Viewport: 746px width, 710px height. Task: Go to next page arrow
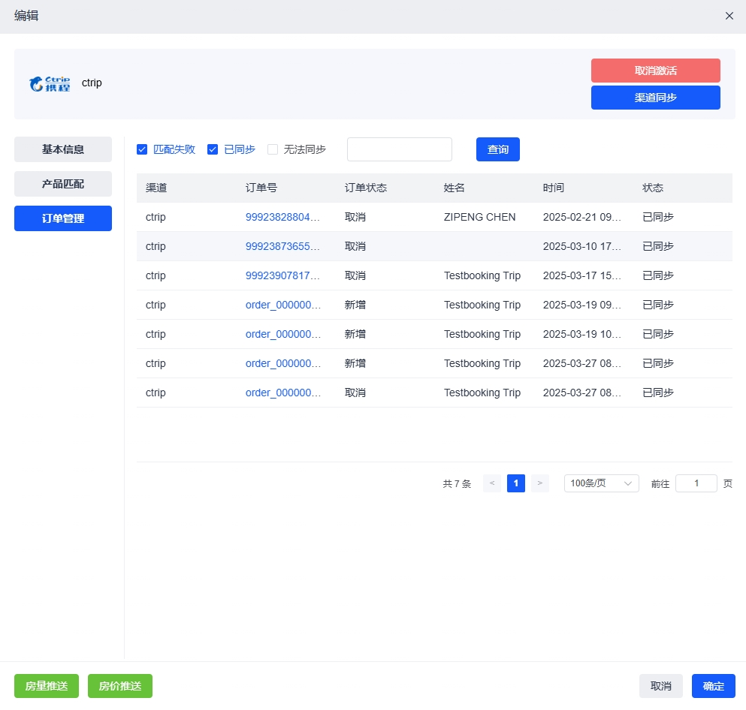coord(539,483)
